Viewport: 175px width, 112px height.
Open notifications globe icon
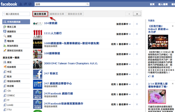[x=30, y=4]
